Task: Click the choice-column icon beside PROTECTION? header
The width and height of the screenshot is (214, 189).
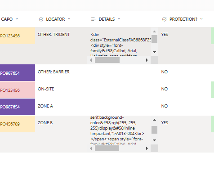Action: 165,19
